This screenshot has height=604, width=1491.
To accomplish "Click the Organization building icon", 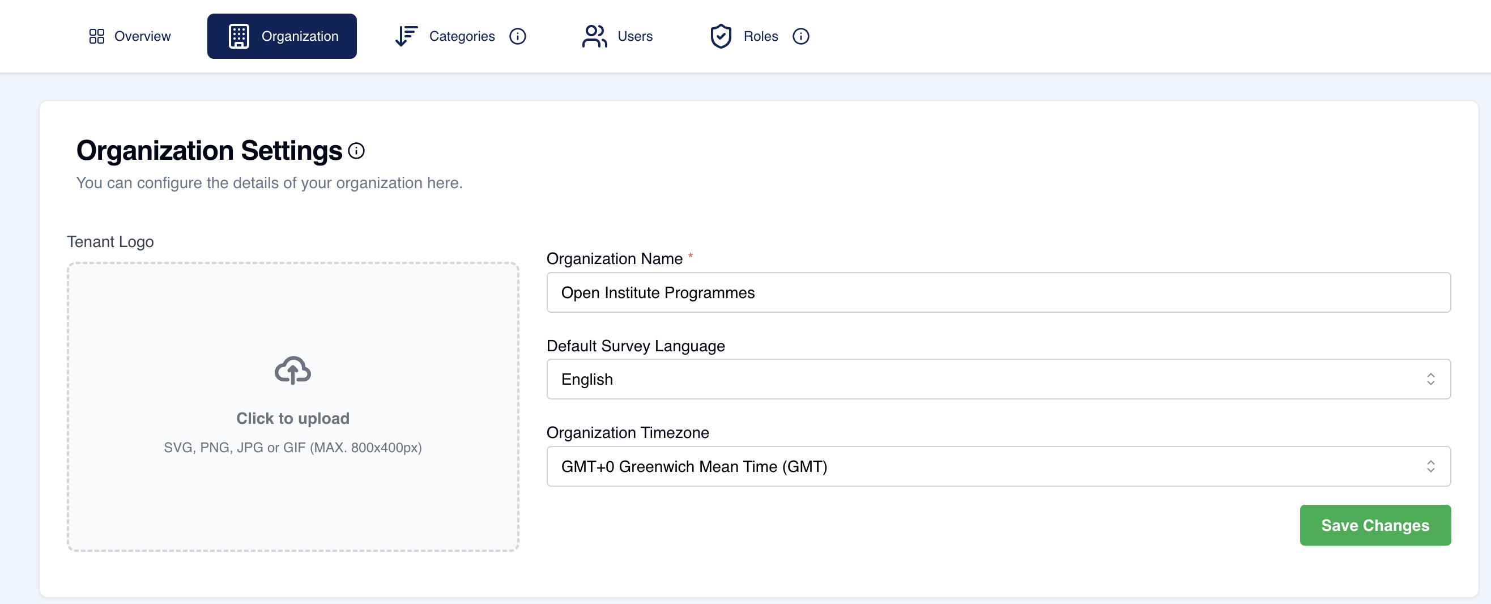I will tap(238, 36).
